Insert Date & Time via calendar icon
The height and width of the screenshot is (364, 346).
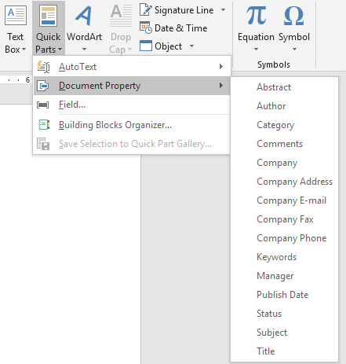coord(145,28)
